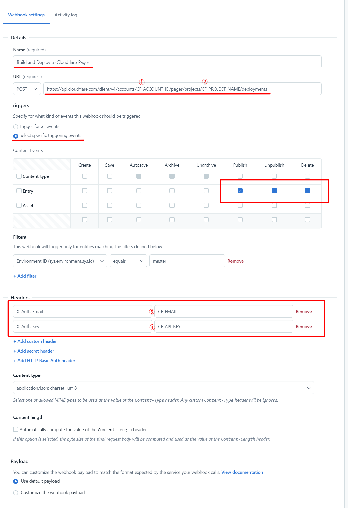Screen dimensions: 348x508
Task: Check Asset Archive checkbox
Action: (x=172, y=205)
